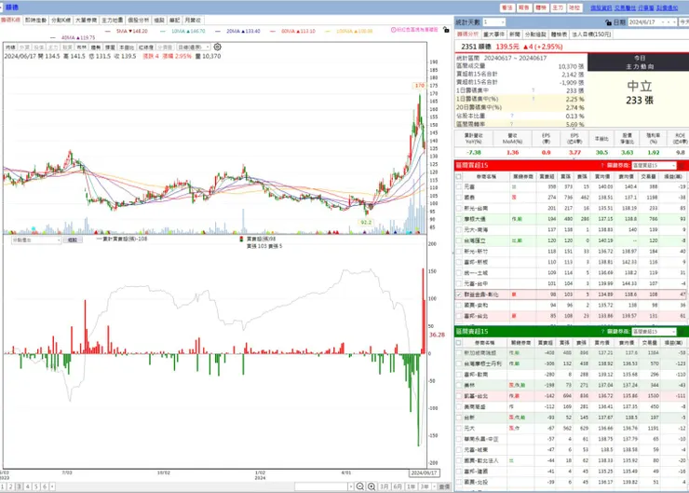Open the 法人目標(150元) tab

(591, 34)
